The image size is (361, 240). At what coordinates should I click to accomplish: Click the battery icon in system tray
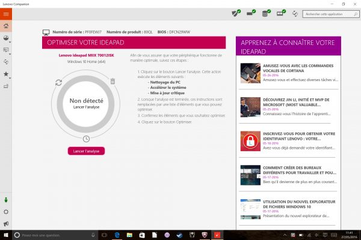coord(301,235)
